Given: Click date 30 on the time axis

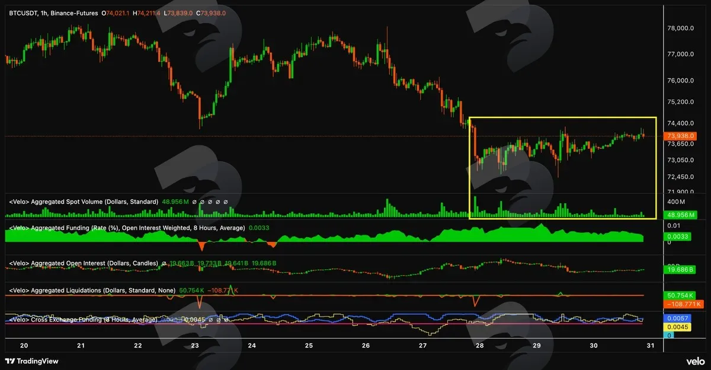Looking at the screenshot, I should click(594, 345).
